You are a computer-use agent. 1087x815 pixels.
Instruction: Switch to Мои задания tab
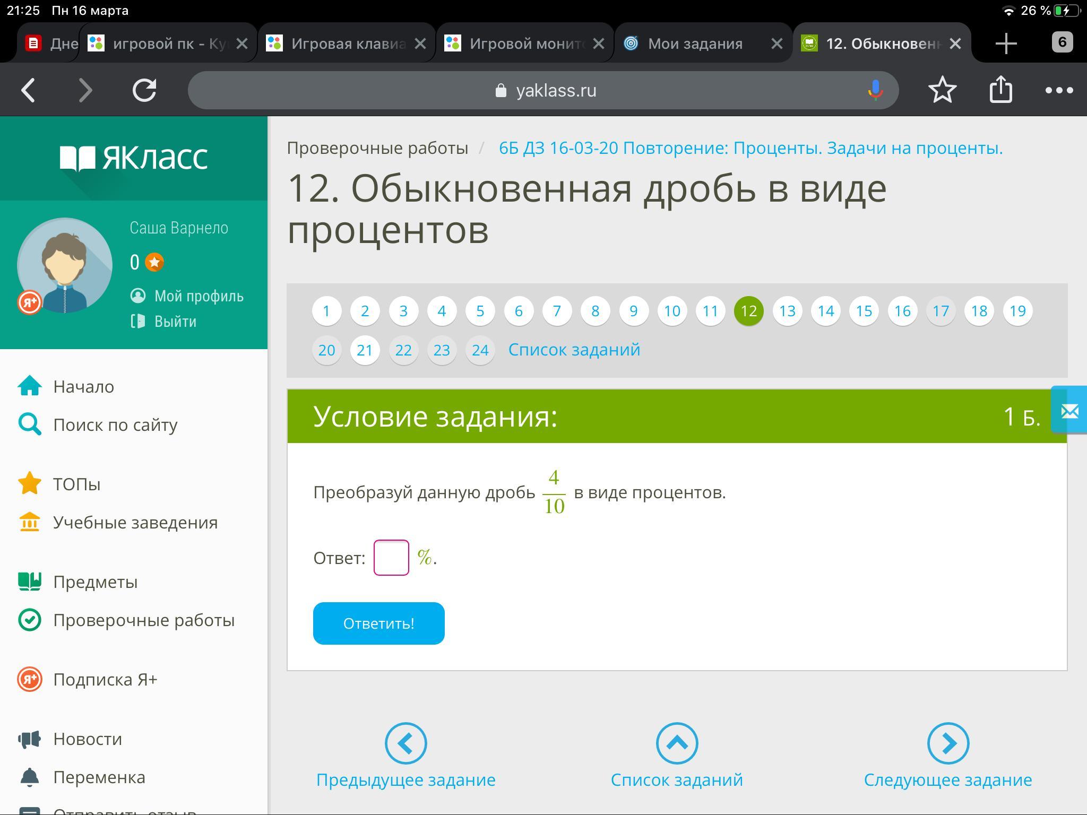pos(695,44)
